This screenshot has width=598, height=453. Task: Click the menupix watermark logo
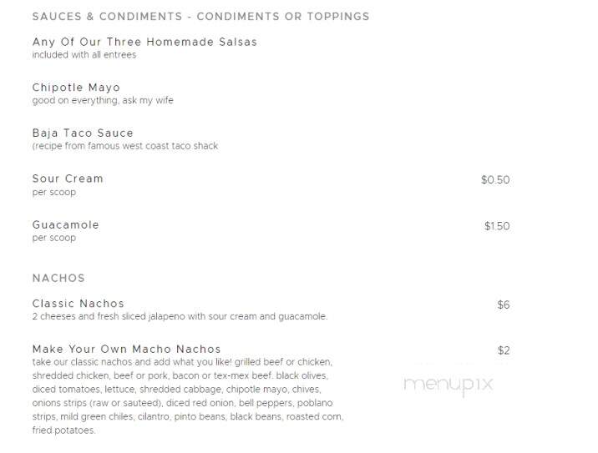(x=448, y=384)
